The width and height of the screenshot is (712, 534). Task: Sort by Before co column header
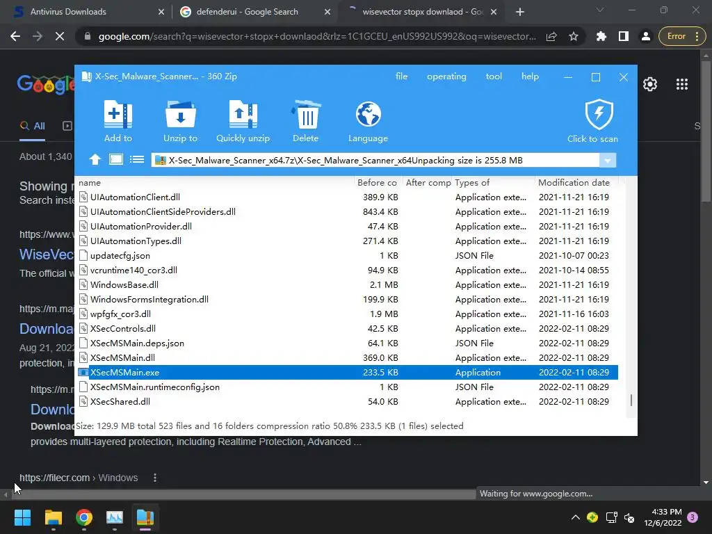pyautogui.click(x=378, y=183)
